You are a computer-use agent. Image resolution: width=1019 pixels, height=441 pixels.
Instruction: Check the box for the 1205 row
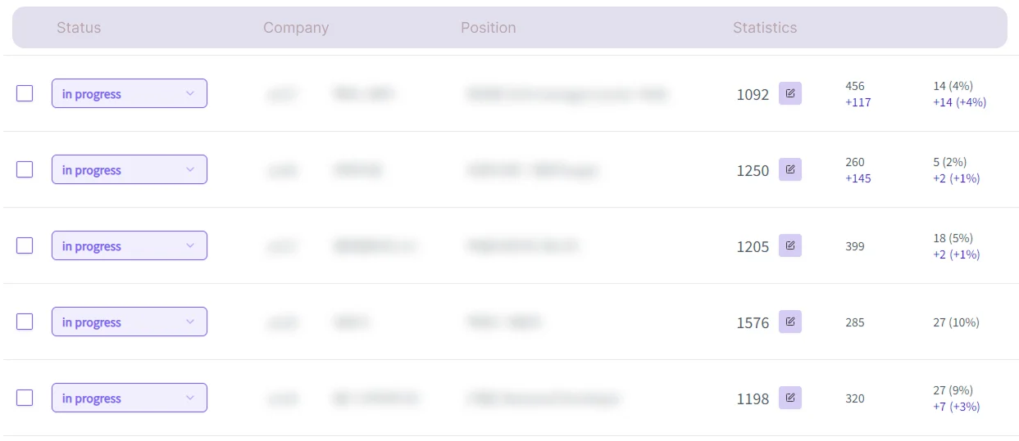coord(25,245)
